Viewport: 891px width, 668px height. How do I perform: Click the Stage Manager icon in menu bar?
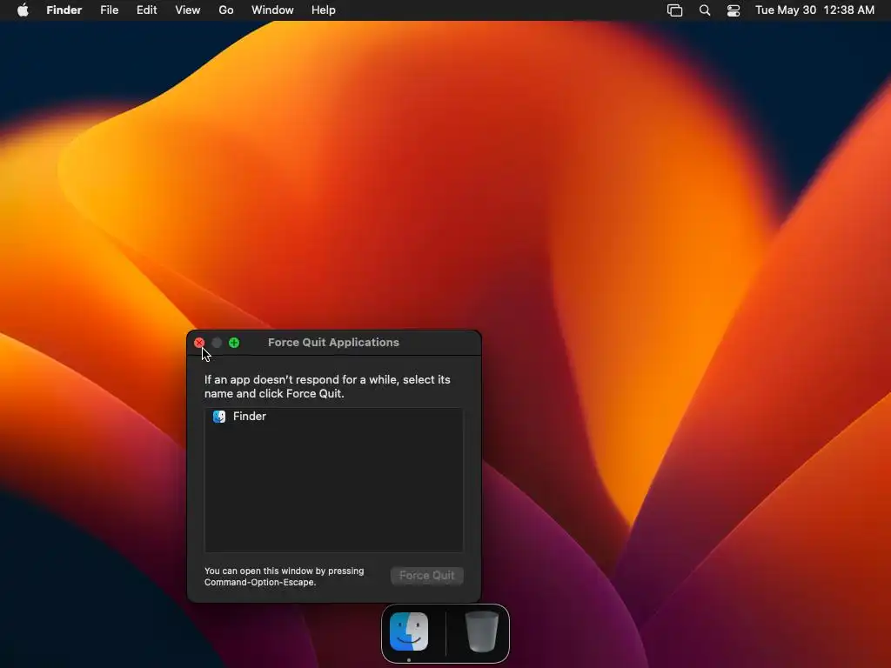(674, 10)
